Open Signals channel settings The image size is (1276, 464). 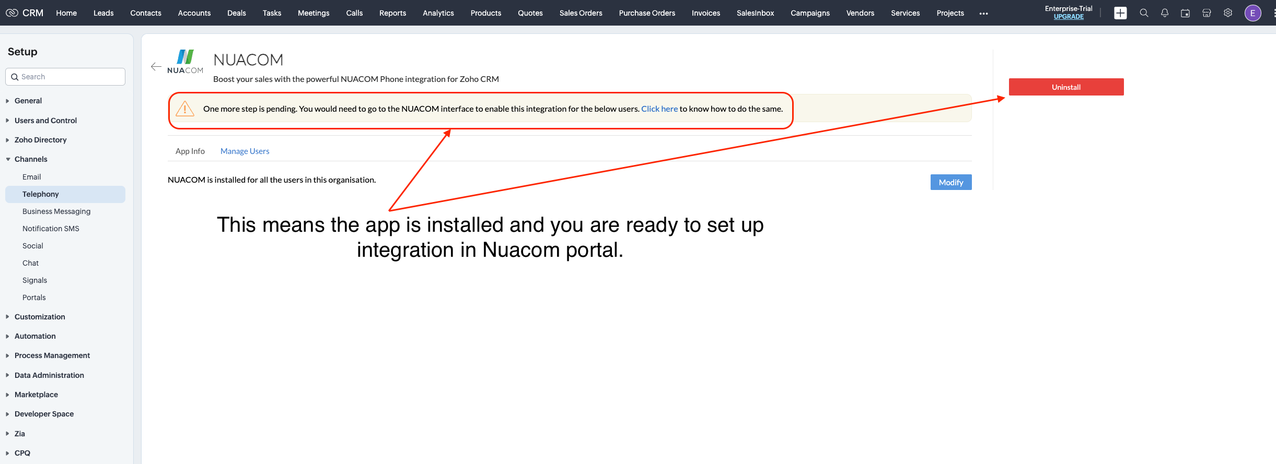click(34, 280)
